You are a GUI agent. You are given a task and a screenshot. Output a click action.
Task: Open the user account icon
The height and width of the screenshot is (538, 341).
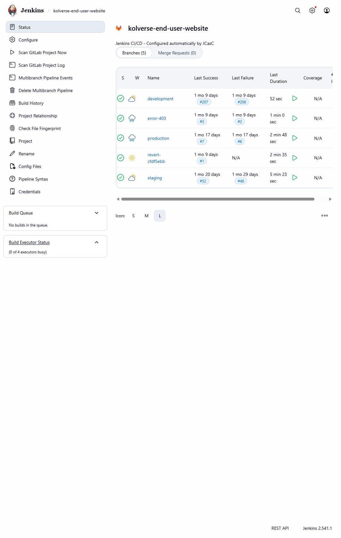point(327,10)
